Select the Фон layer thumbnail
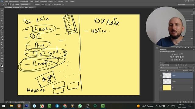The image size is (195, 109). (x=167, y=88)
